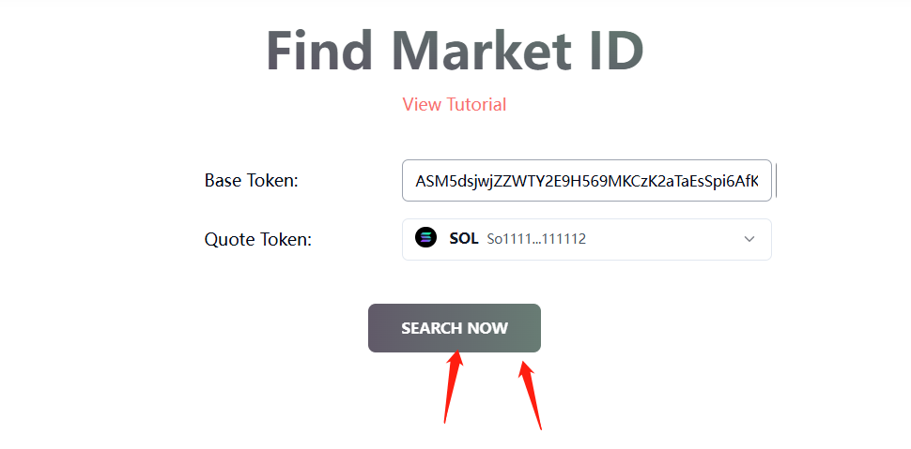Click the 'Quote Token:' label

point(257,239)
